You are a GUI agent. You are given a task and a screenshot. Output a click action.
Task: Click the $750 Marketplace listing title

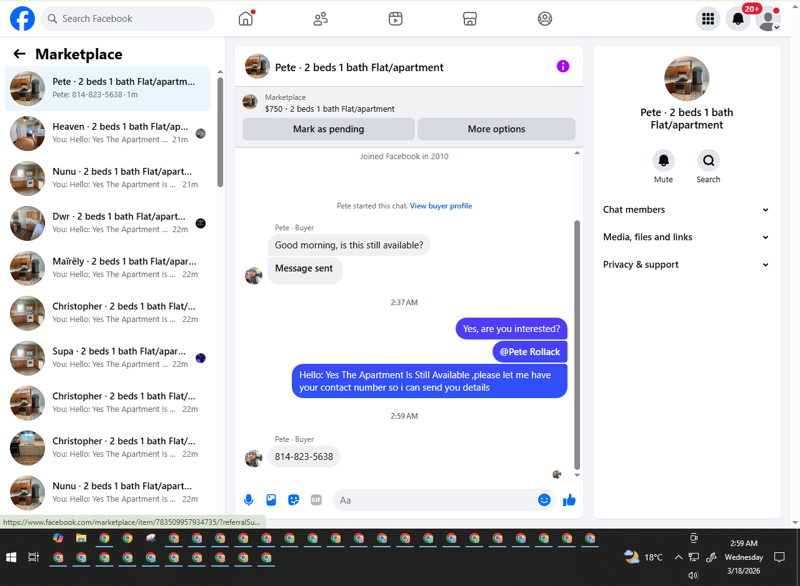coord(330,109)
